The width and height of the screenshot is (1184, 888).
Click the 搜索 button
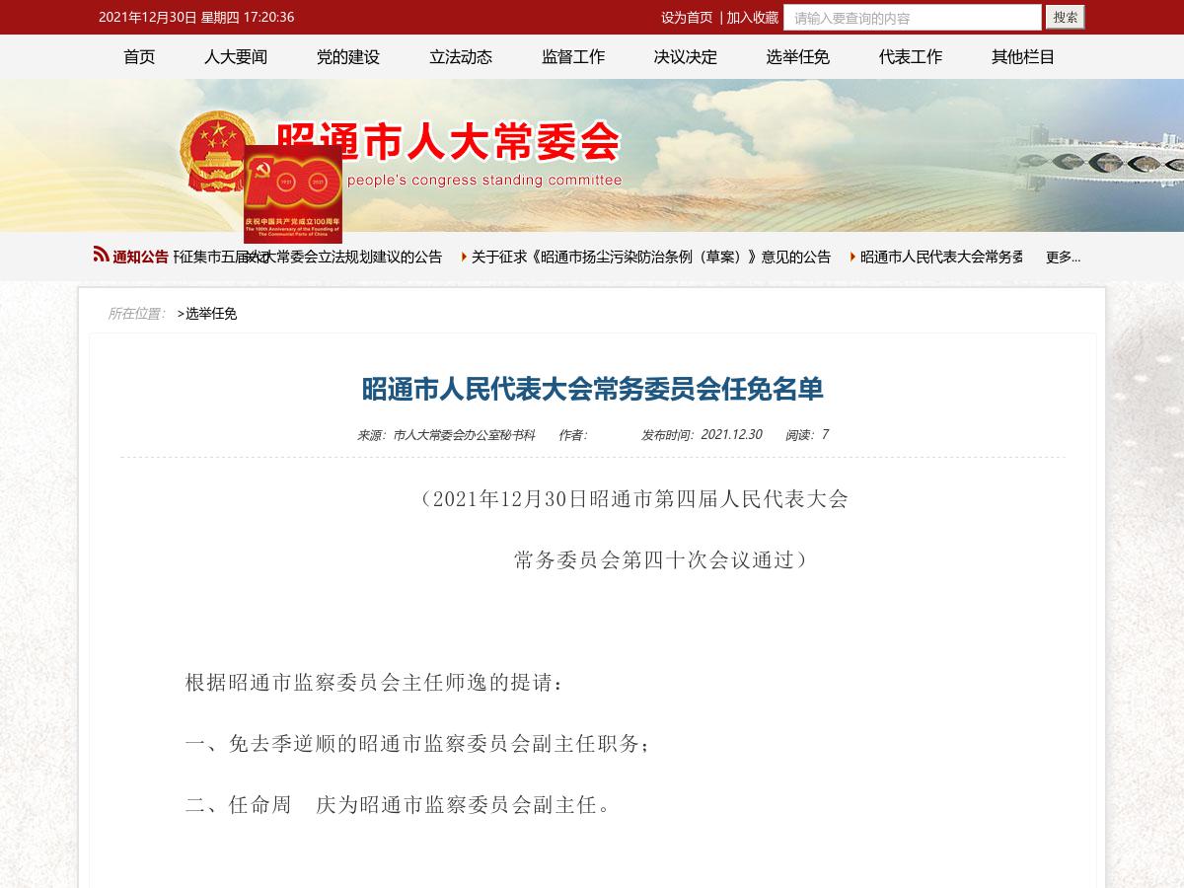[x=1066, y=17]
